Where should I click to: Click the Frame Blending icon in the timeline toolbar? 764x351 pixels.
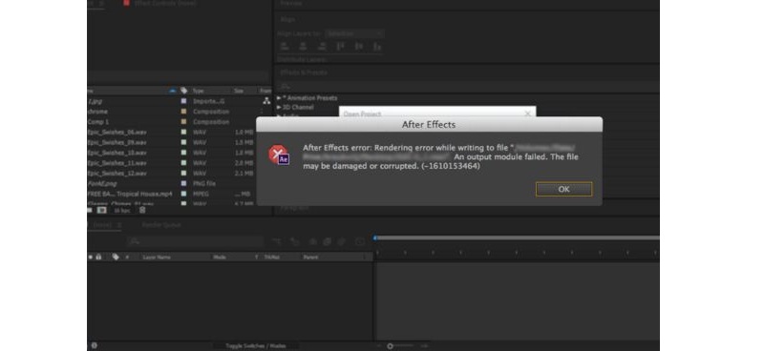click(328, 241)
